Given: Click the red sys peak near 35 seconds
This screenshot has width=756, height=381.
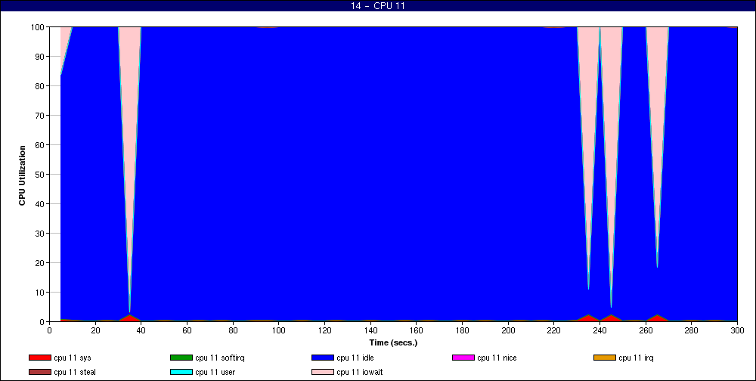Looking at the screenshot, I should pos(130,317).
